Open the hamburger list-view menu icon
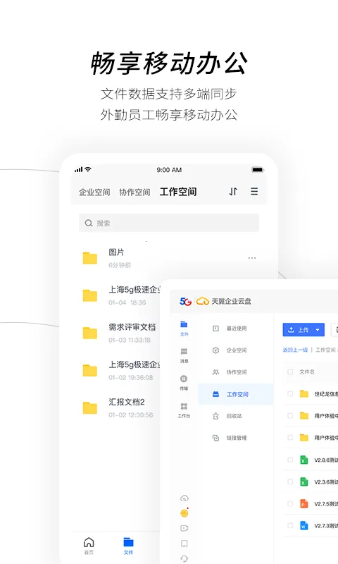The height and width of the screenshot is (564, 338). point(254,191)
